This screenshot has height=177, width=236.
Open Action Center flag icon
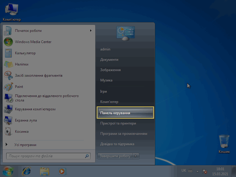(204, 171)
